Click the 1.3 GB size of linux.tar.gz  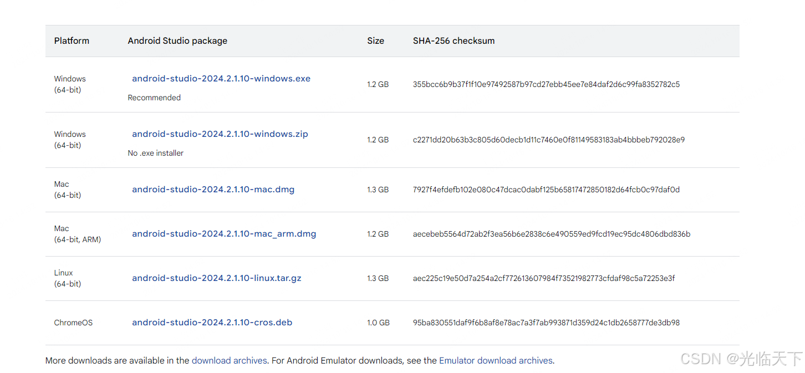378,278
